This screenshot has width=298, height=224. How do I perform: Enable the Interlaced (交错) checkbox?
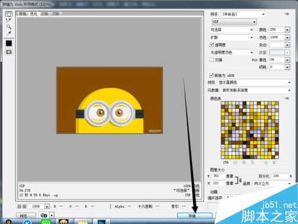[212, 60]
